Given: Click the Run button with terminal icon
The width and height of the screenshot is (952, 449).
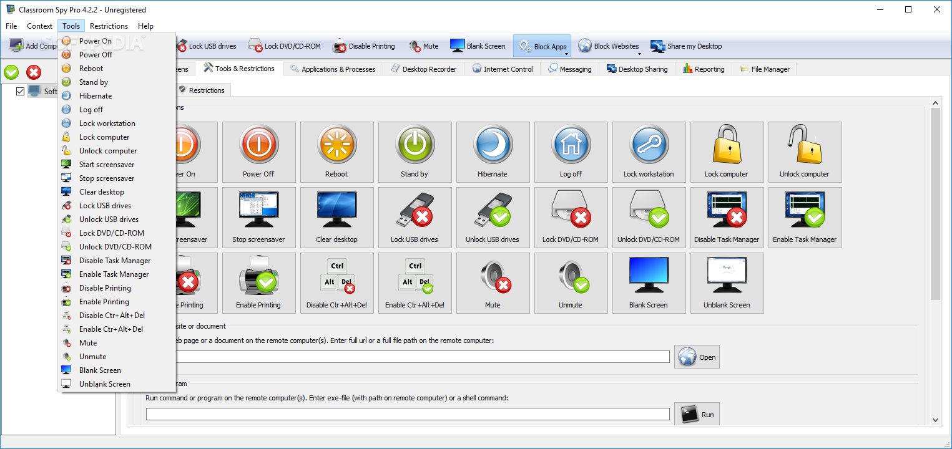Looking at the screenshot, I should coord(697,414).
